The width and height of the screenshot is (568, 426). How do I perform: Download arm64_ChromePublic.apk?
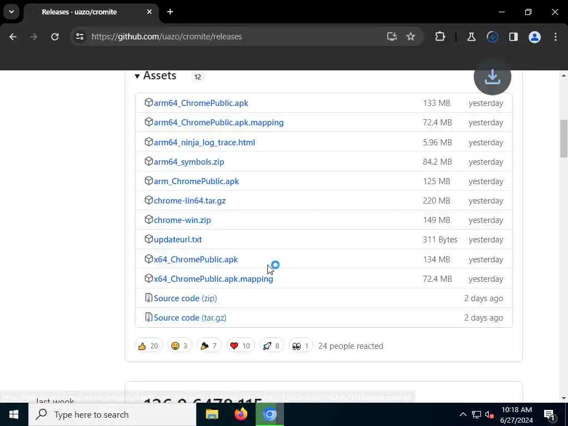pyautogui.click(x=201, y=103)
